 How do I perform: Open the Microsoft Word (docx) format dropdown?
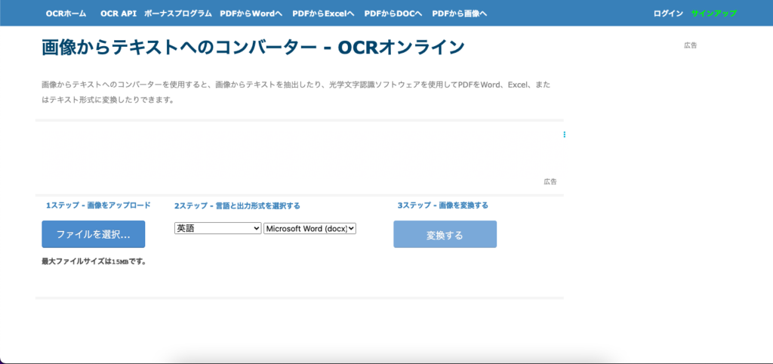click(310, 228)
